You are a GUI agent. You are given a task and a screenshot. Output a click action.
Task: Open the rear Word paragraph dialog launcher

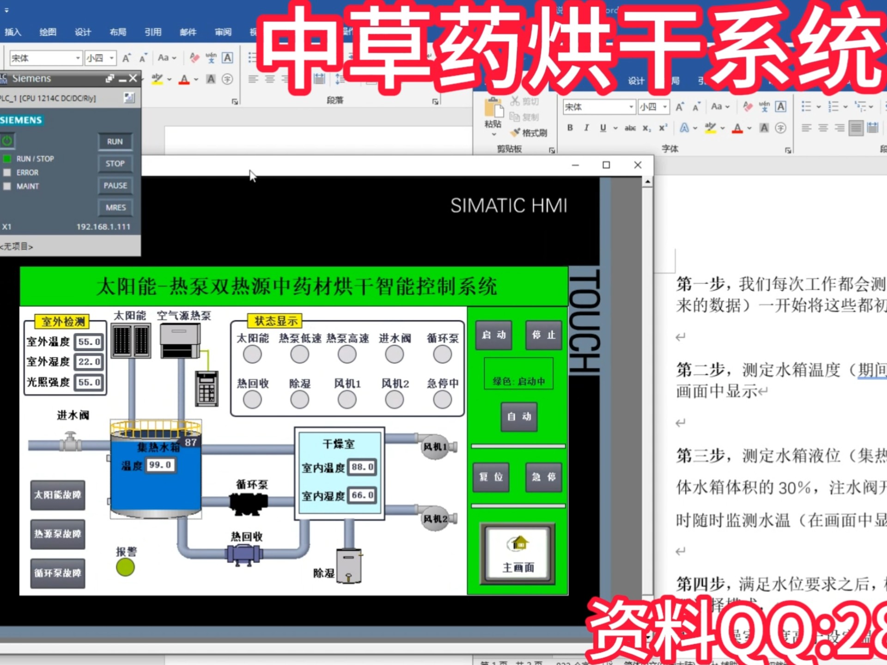[435, 101]
